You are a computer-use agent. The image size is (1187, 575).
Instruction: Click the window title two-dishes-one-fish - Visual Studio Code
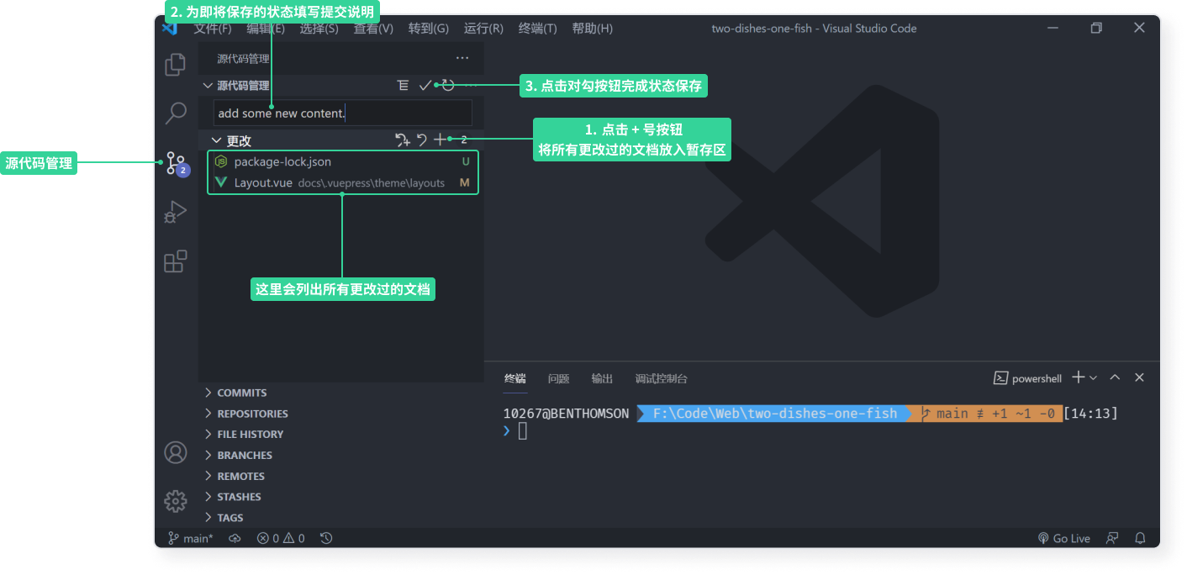[x=814, y=28]
